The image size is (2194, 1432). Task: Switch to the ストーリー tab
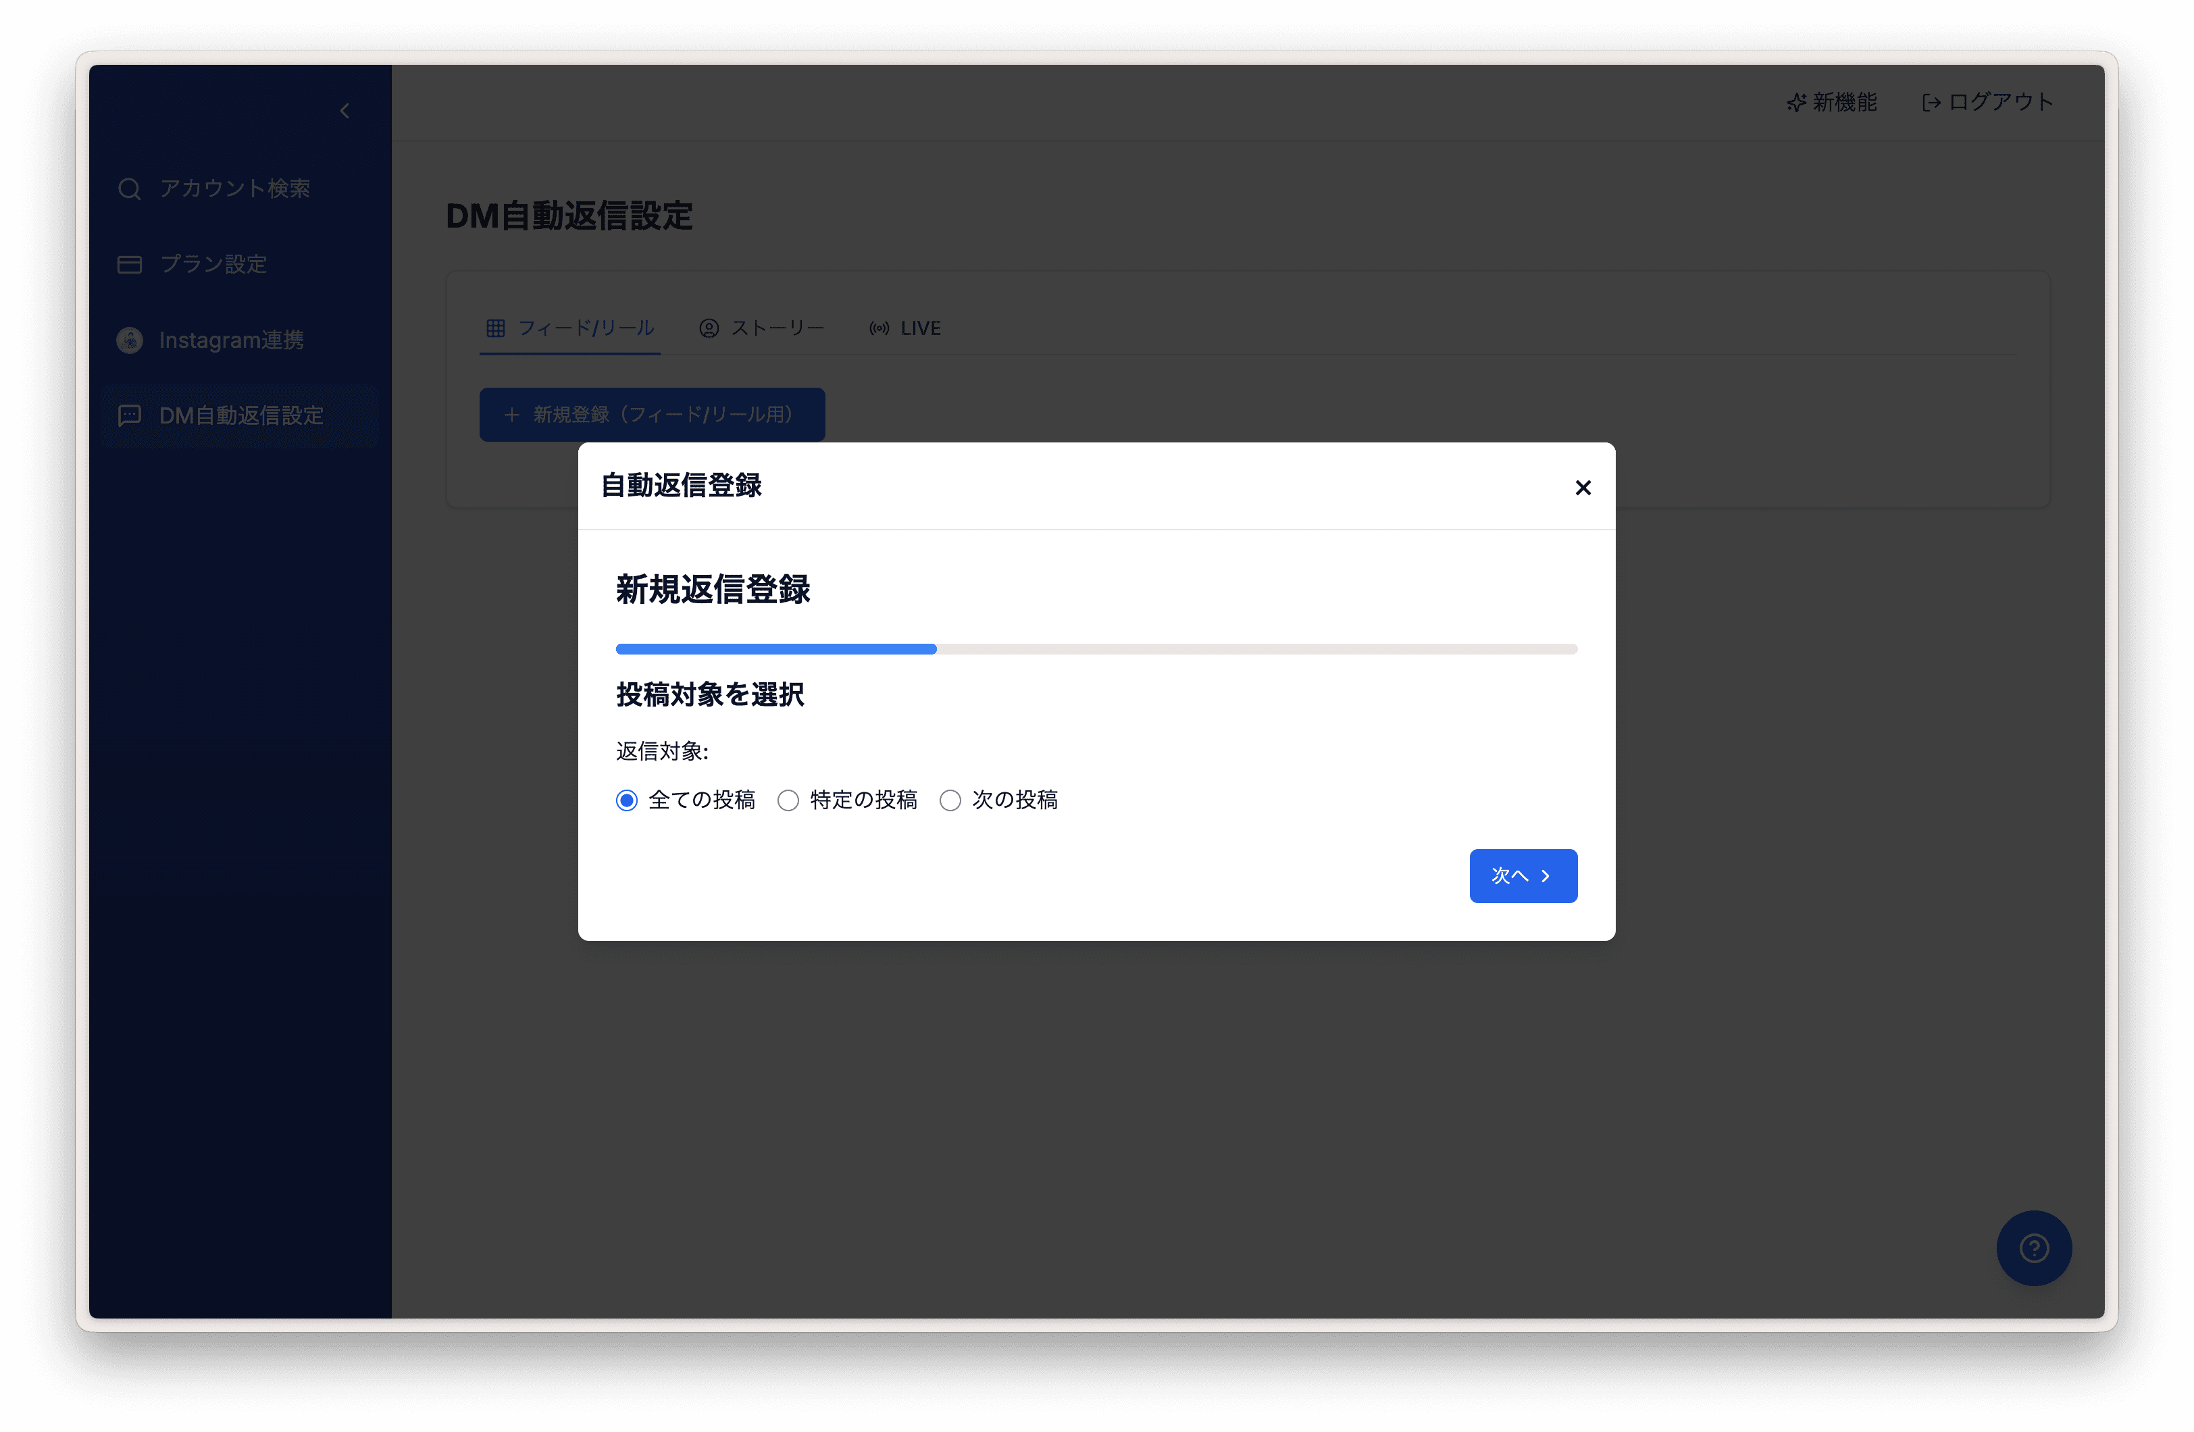pyautogui.click(x=761, y=328)
